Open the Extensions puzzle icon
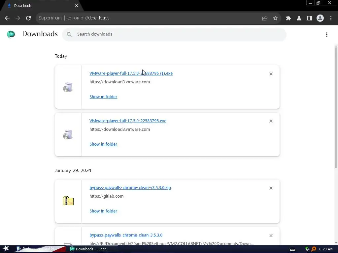 pos(288,18)
